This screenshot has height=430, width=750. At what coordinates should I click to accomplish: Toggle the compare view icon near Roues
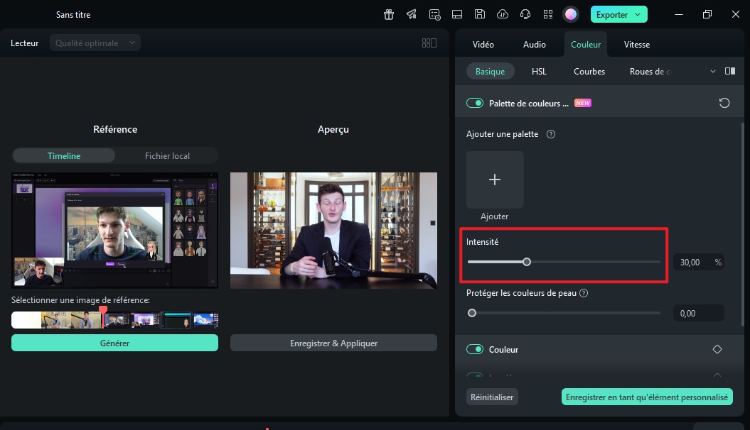(730, 71)
